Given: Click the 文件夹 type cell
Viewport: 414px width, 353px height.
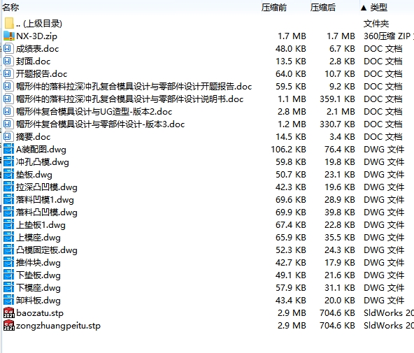Looking at the screenshot, I should click(376, 24).
